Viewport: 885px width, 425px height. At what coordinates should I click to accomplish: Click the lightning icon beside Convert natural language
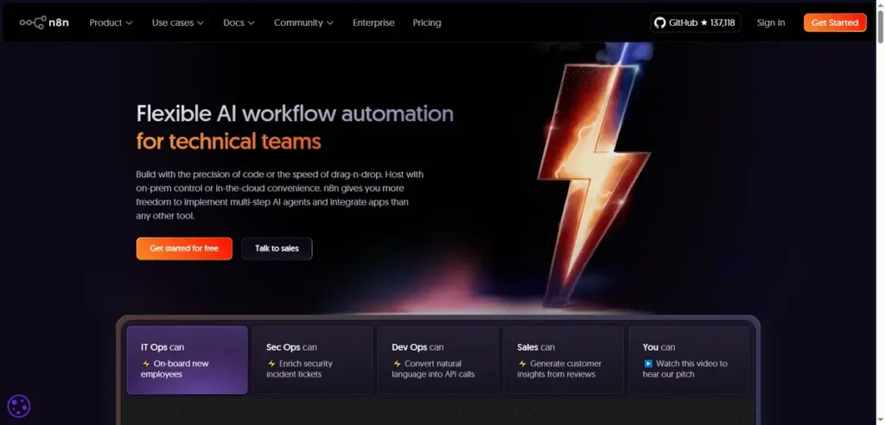(x=397, y=364)
